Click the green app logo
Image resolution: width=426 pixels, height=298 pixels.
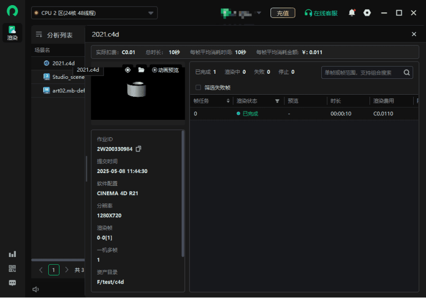[12, 11]
